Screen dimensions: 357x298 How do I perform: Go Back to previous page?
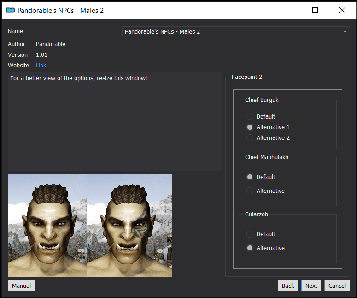(288, 286)
